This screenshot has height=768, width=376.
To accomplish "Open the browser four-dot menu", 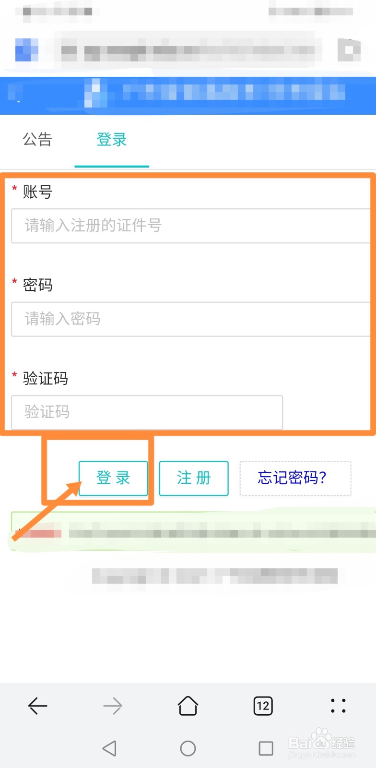I will [338, 706].
